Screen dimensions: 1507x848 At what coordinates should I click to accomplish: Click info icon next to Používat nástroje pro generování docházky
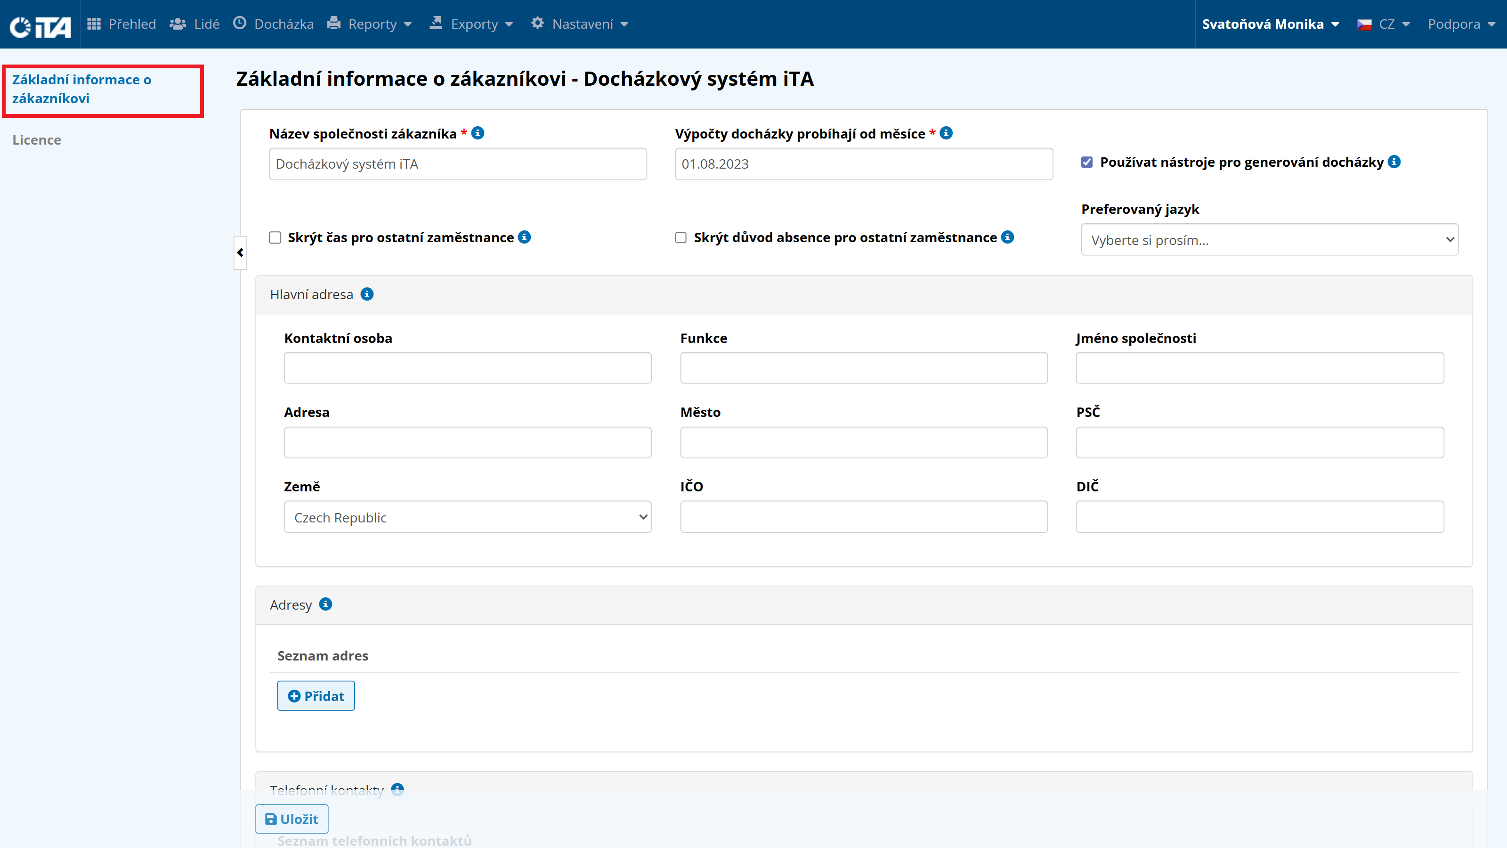(1394, 162)
